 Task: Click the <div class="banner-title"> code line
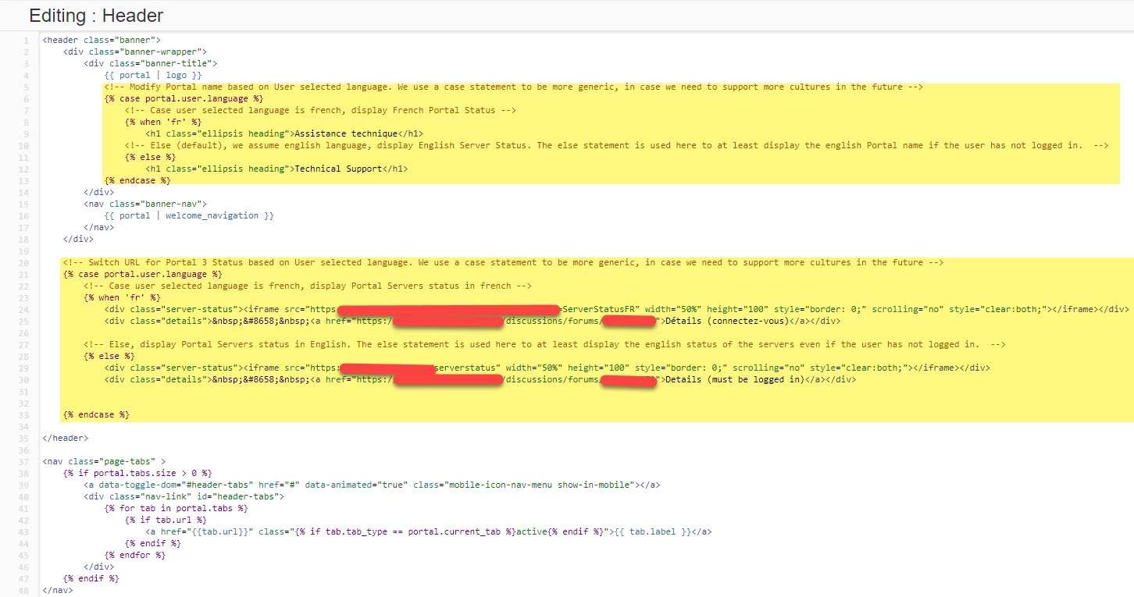click(151, 63)
